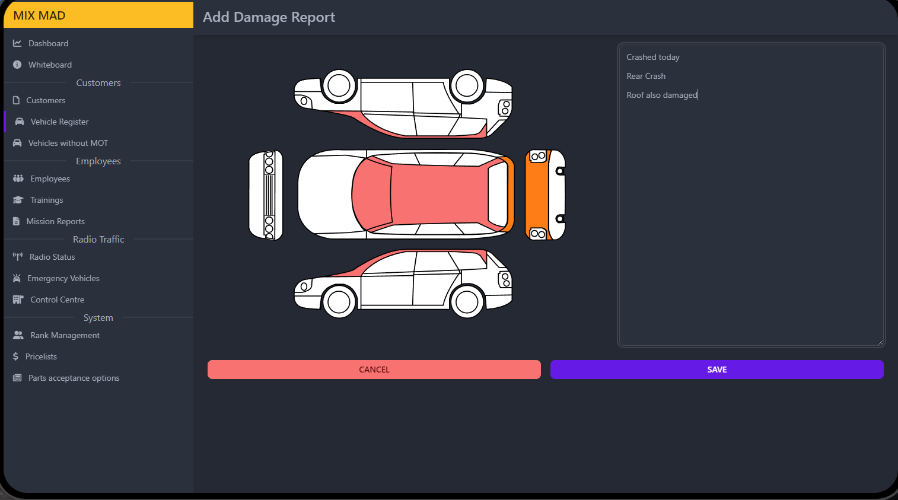Click the Employees group icon
This screenshot has height=500, width=898.
tap(18, 179)
